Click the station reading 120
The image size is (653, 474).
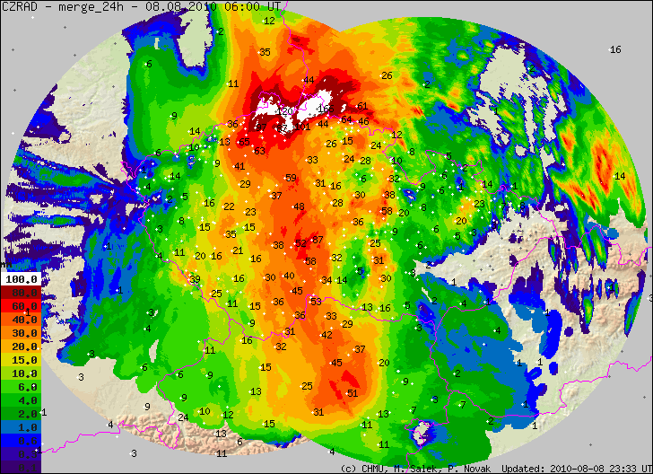click(285, 111)
